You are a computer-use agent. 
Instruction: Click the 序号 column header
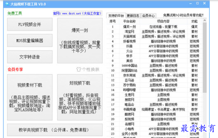(x=113, y=21)
